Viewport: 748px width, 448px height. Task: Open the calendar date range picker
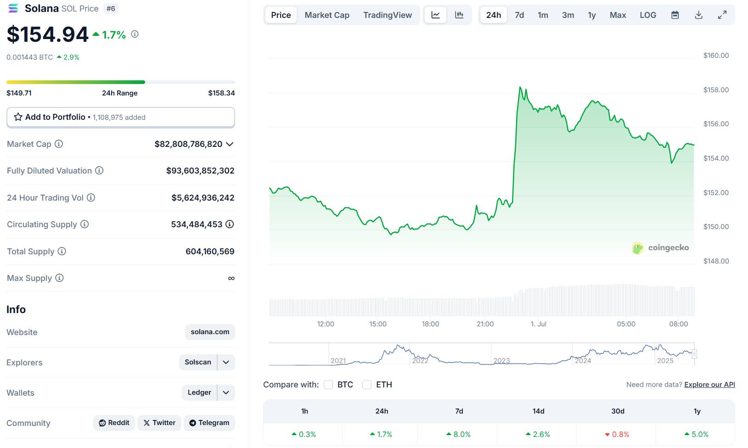pos(675,15)
